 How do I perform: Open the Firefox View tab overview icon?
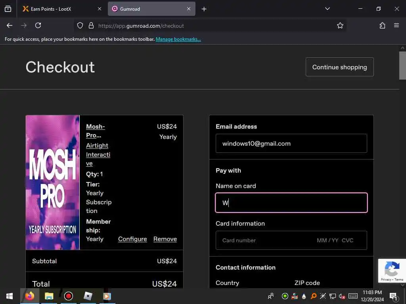pos(8,9)
